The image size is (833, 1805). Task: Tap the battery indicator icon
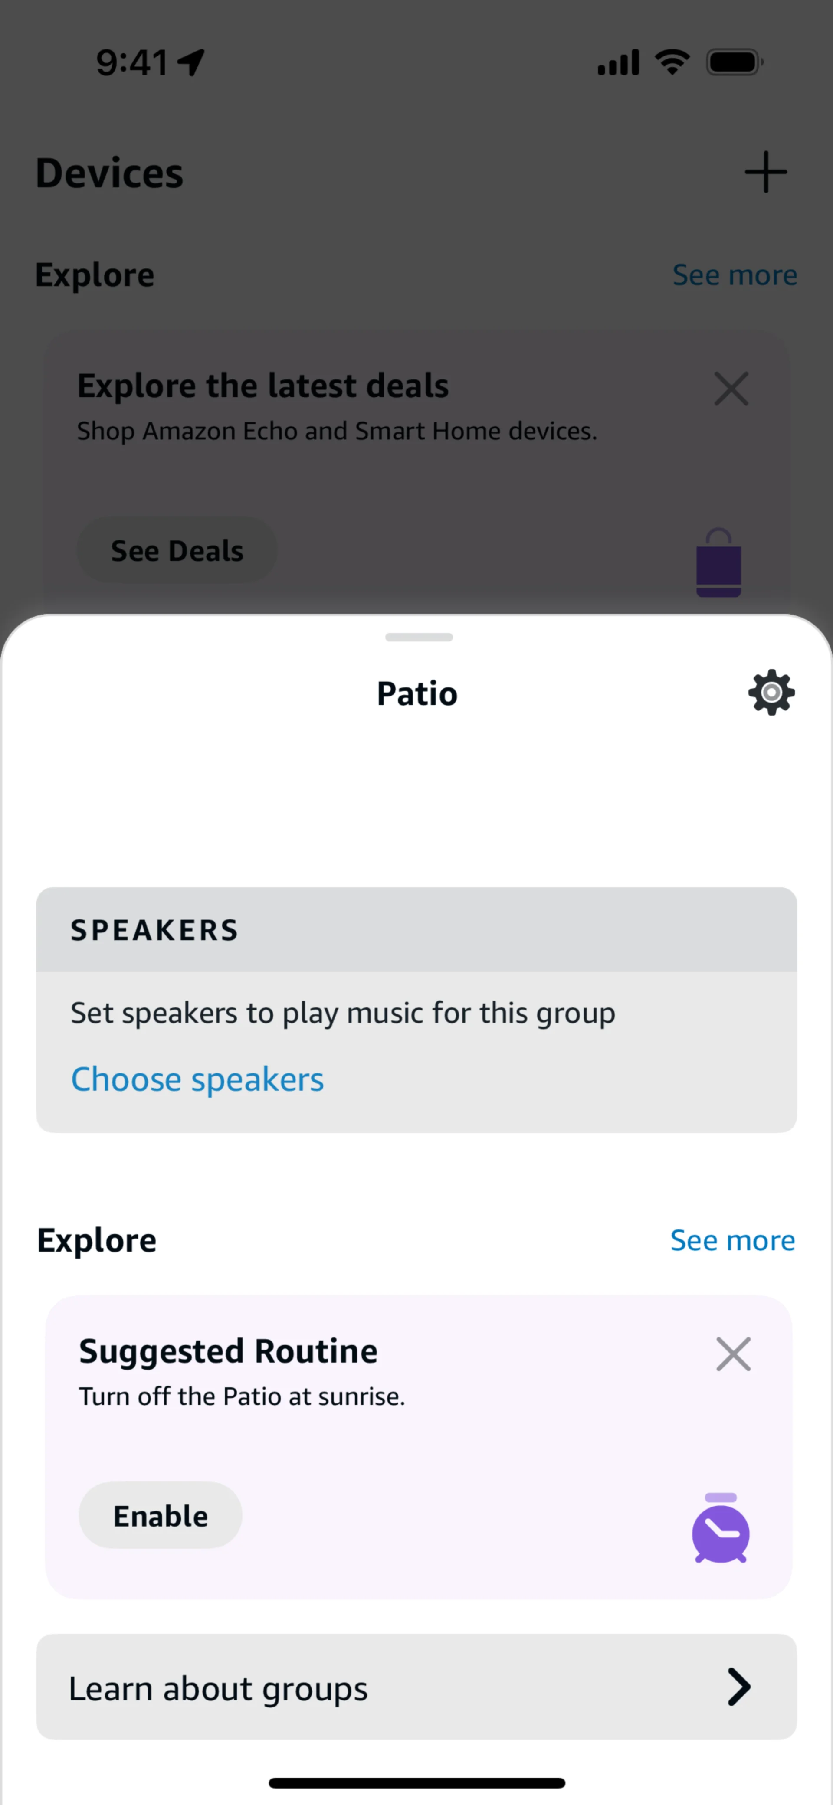pyautogui.click(x=734, y=62)
